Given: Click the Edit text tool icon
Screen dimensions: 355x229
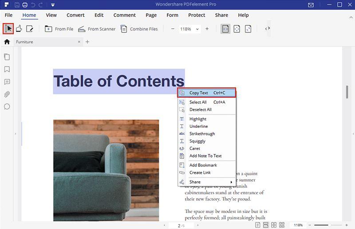Looking at the screenshot, I should [x=30, y=29].
